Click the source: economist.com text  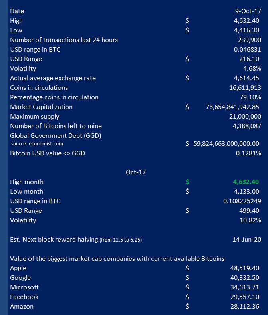coord(36,144)
